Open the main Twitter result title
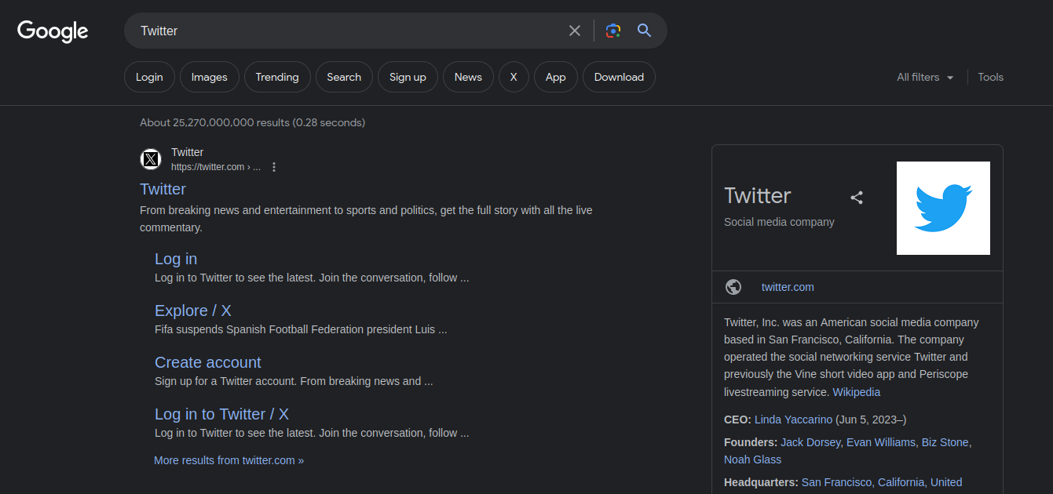This screenshot has height=494, width=1053. tap(163, 189)
